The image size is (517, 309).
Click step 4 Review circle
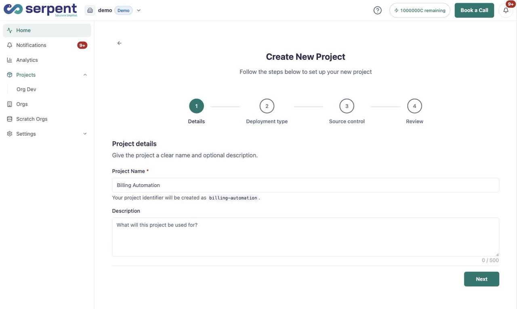pyautogui.click(x=414, y=106)
